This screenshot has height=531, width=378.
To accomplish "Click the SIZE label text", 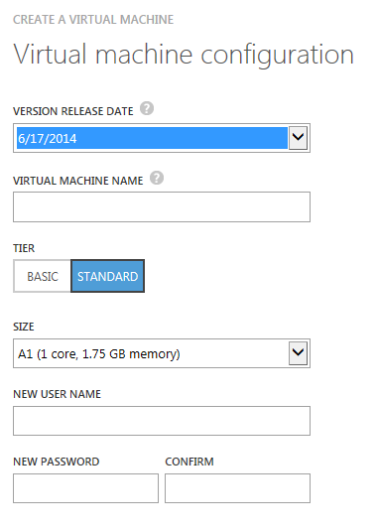I will click(x=24, y=327).
